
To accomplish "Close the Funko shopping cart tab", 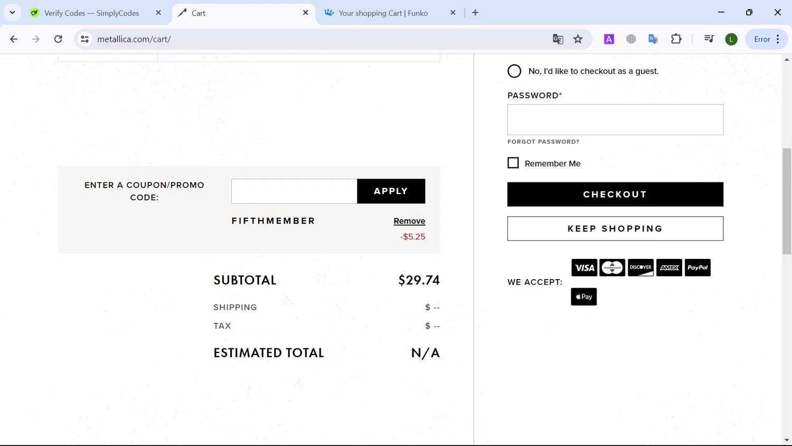I will [452, 13].
